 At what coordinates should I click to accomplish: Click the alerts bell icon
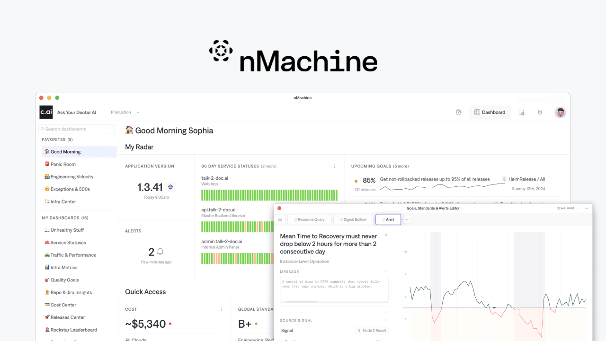click(160, 252)
